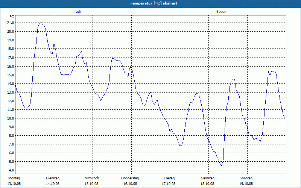Click the Samstag day label

(208, 178)
